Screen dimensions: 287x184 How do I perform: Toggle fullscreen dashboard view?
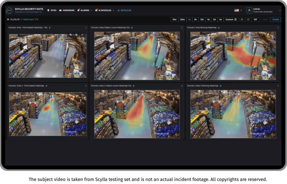coord(242,19)
